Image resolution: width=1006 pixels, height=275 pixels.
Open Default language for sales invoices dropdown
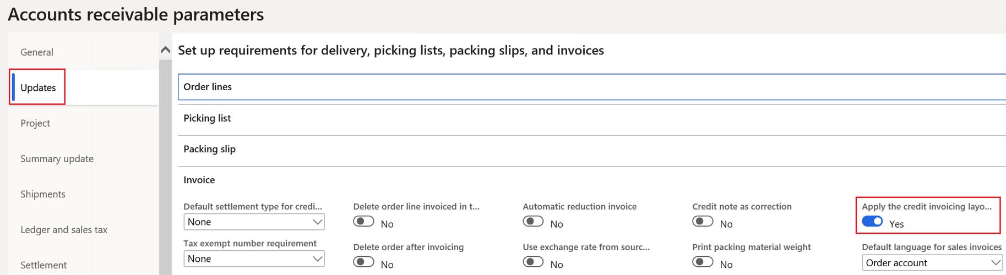(932, 262)
